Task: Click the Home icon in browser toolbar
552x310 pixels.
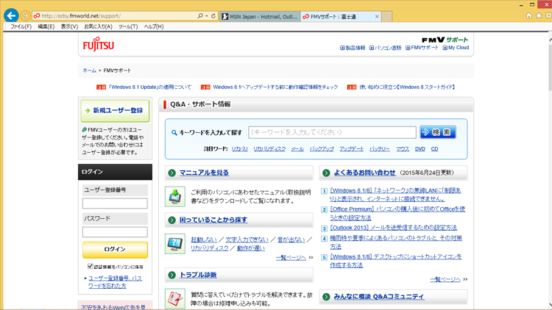Action: (528, 15)
